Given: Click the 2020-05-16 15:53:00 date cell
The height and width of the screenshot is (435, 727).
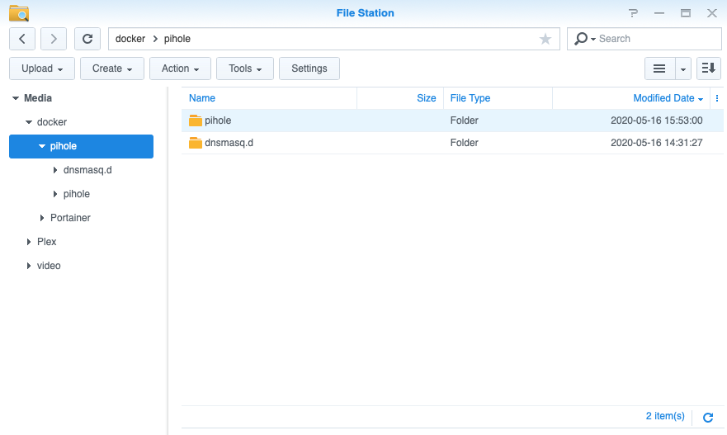Looking at the screenshot, I should [x=657, y=121].
